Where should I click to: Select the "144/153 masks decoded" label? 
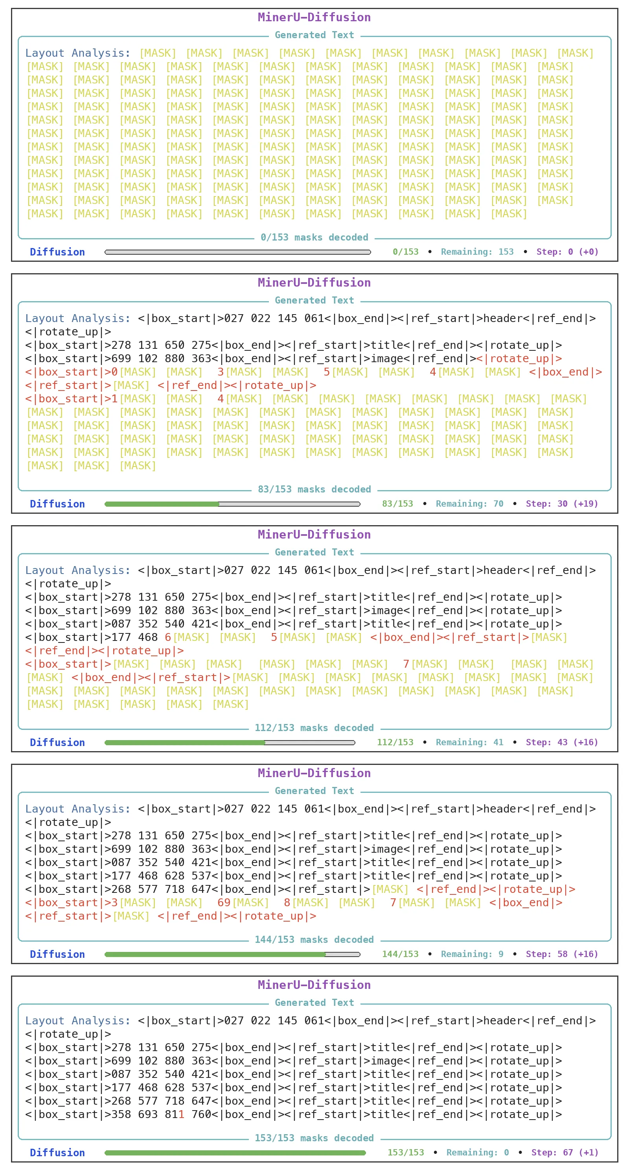[x=314, y=939]
